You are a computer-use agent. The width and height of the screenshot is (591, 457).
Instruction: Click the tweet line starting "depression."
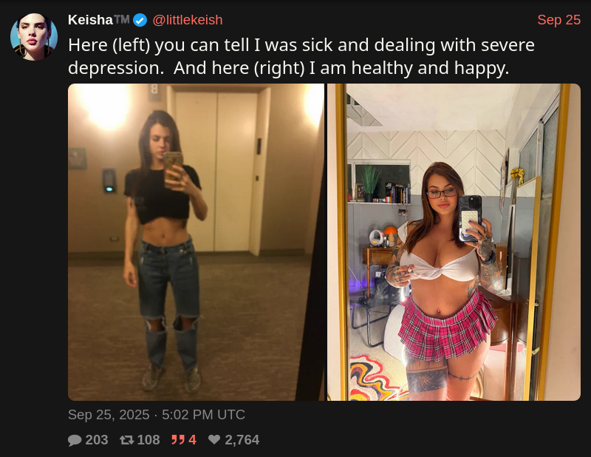[288, 68]
